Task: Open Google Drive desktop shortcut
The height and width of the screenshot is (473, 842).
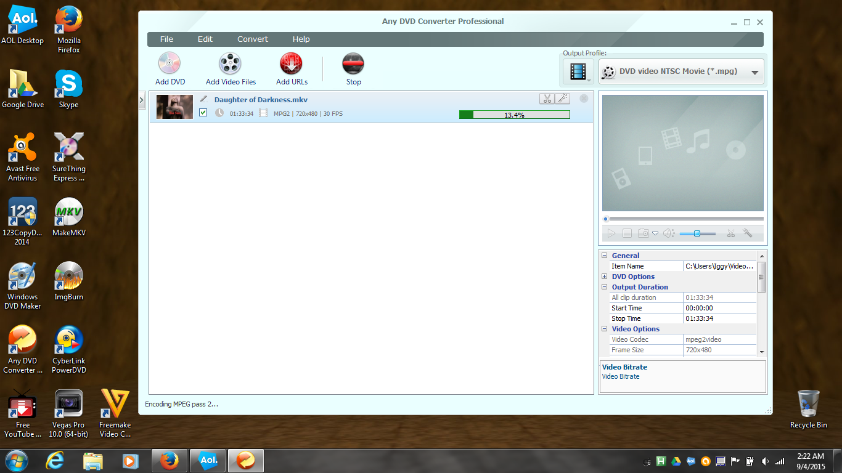Action: pos(22,89)
